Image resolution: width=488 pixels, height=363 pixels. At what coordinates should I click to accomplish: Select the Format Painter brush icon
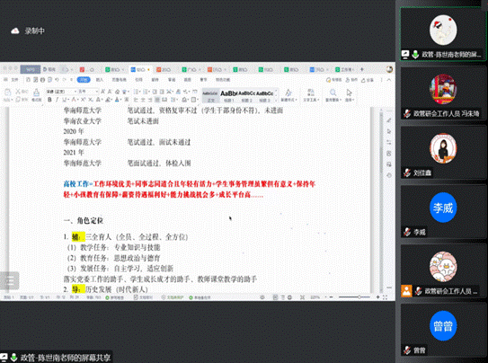pos(37,92)
